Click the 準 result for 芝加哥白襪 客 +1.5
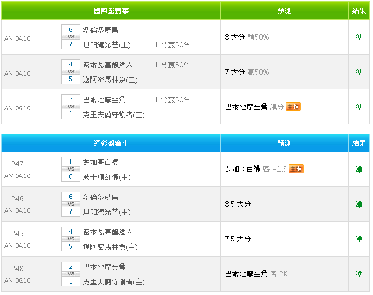Viewport: 373px width, 295px height. coord(359,169)
